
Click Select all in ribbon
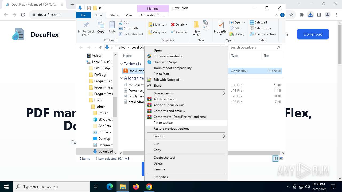click(x=258, y=22)
